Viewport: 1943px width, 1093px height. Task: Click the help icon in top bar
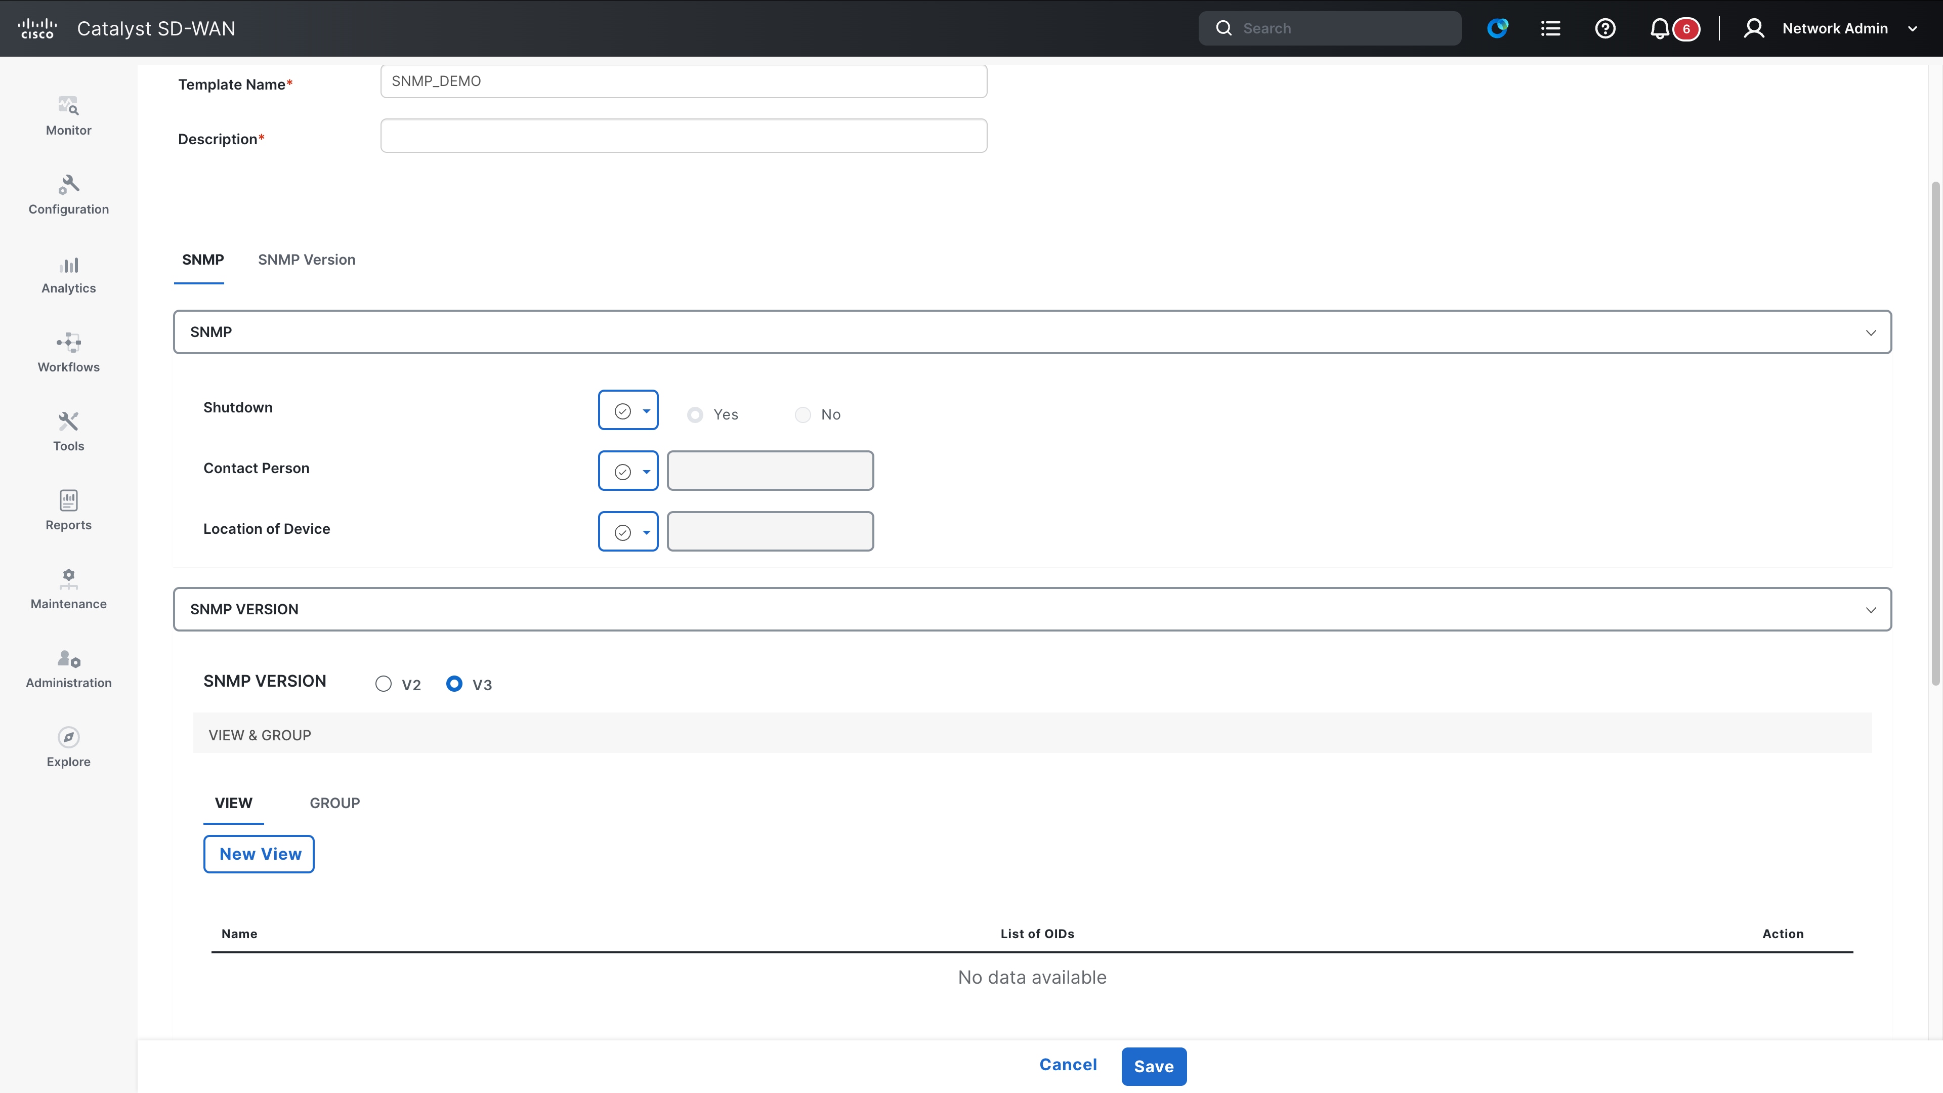1605,28
